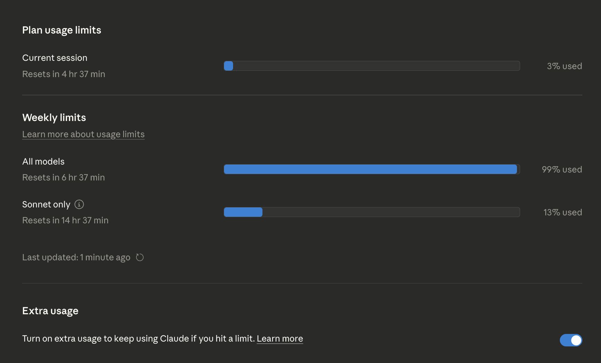Click the Resets in 14 hr 37 min text
Viewport: 601px width, 363px height.
coord(65,220)
